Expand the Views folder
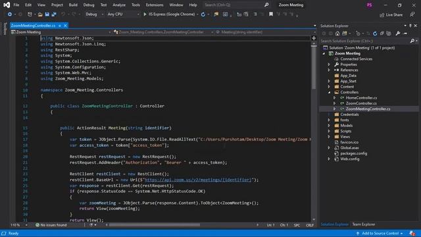 [329, 136]
